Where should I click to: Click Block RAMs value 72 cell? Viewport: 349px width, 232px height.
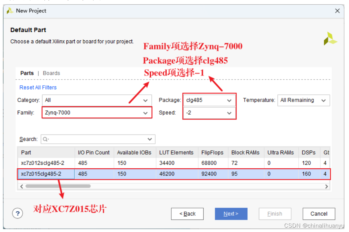[x=246, y=163]
